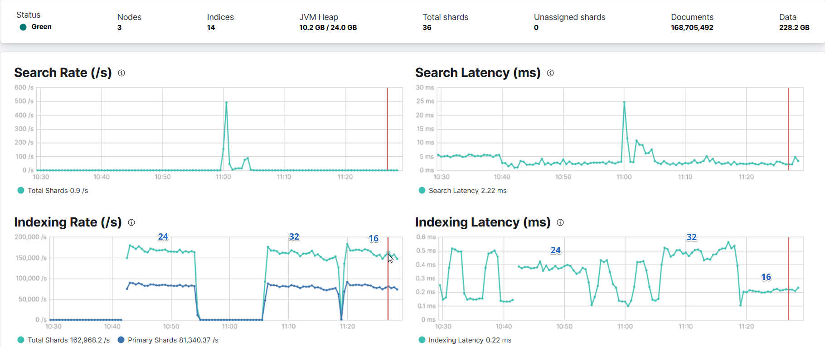Click the Unassigned shards 0 value

tap(536, 28)
